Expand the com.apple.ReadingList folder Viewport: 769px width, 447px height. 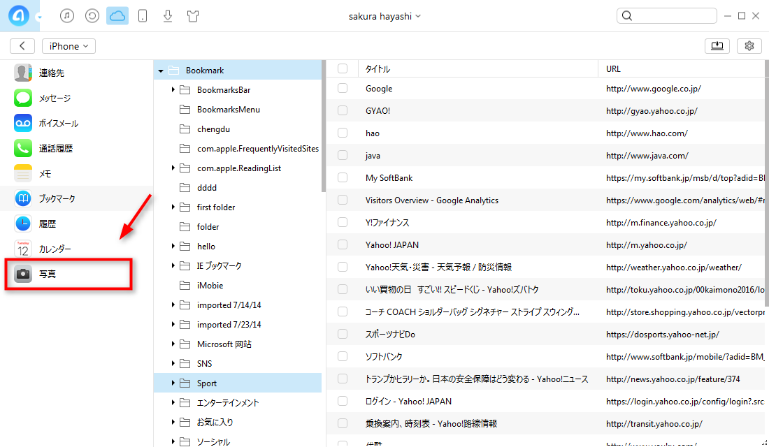coord(173,168)
